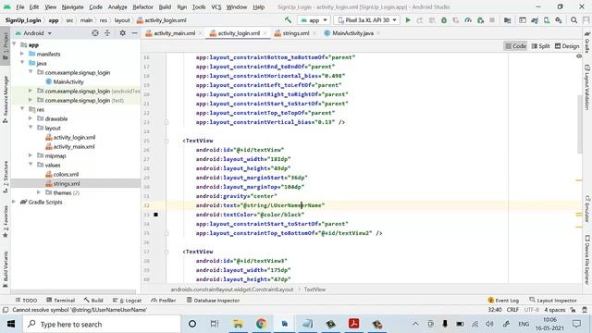Switch editor to Design view
The height and width of the screenshot is (333, 592).
pos(567,46)
